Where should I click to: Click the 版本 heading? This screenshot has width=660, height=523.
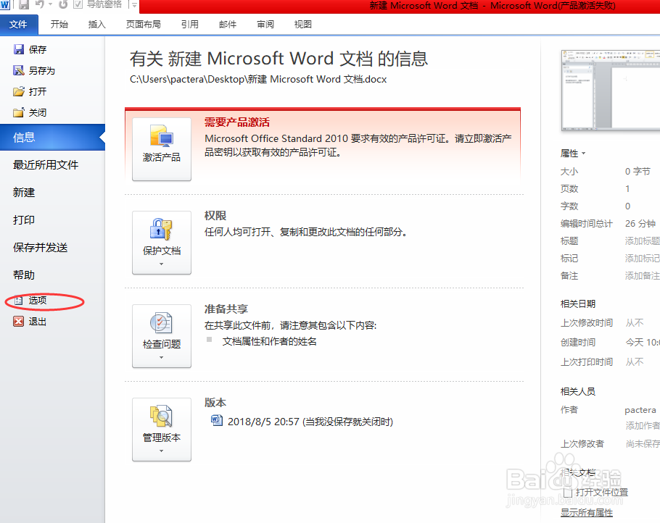(x=215, y=402)
